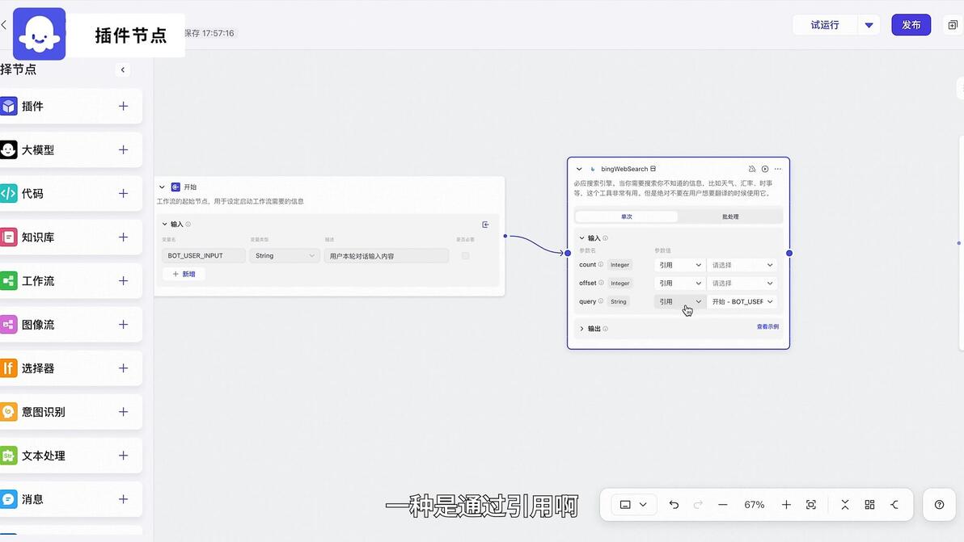Add the 插件 plugin node
The image size is (964, 542).
point(123,106)
